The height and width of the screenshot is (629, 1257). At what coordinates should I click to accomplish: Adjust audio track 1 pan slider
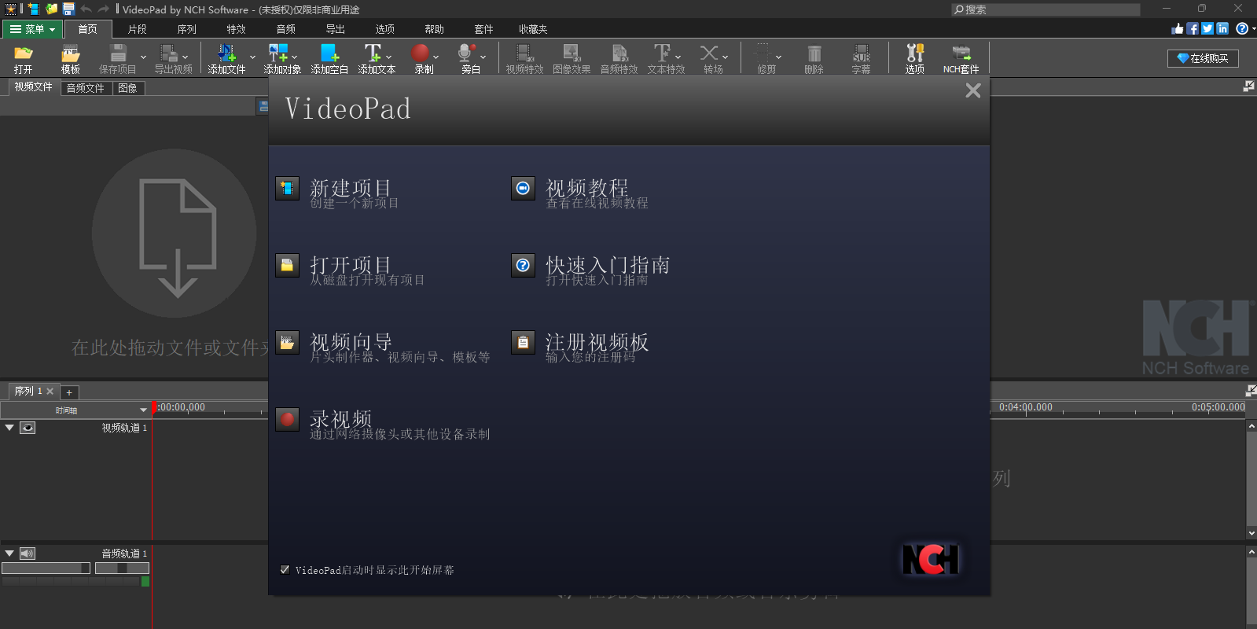122,568
